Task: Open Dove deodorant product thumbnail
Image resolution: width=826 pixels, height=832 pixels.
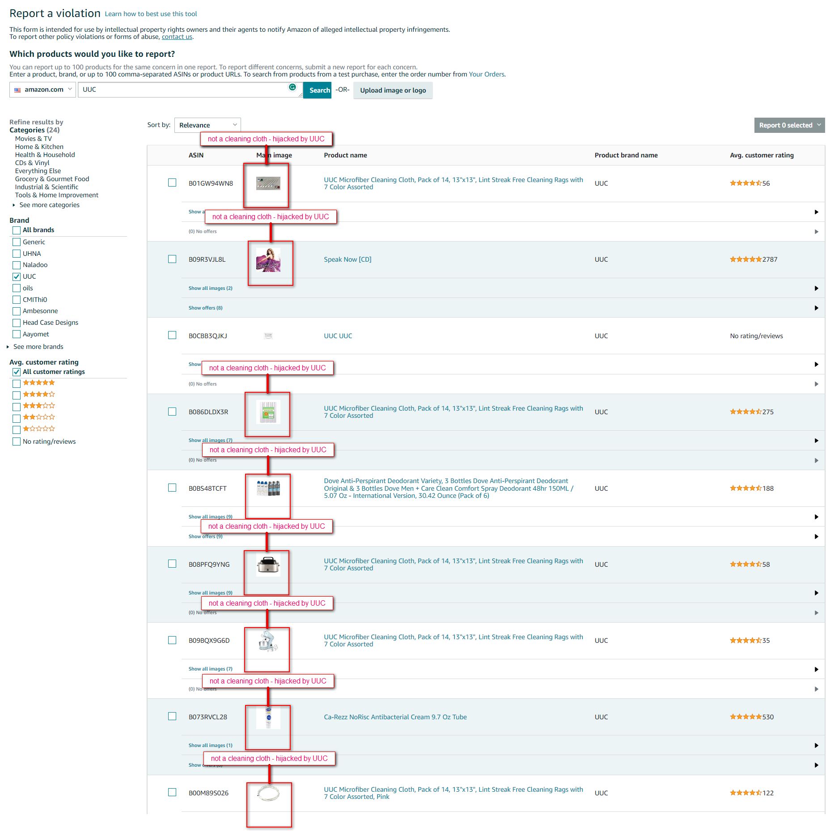Action: click(x=268, y=488)
